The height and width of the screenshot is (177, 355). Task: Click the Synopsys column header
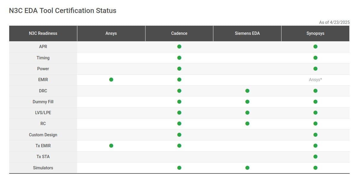[315, 33]
